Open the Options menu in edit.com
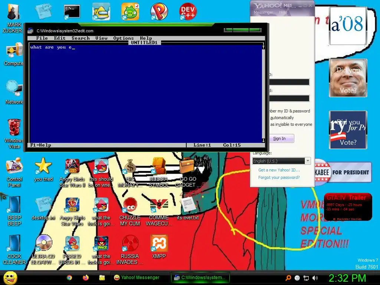 click(x=123, y=38)
